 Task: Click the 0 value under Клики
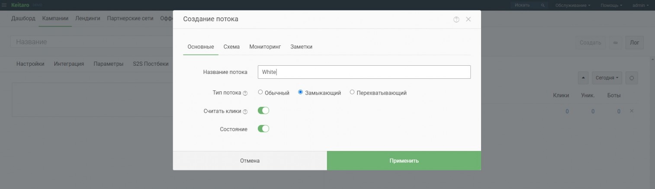tap(567, 112)
